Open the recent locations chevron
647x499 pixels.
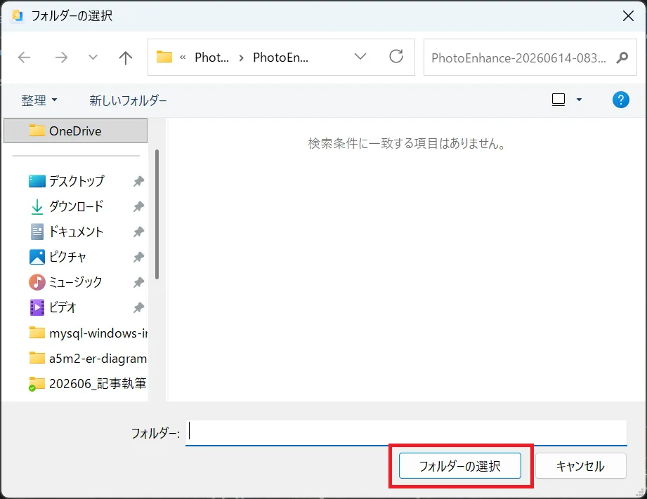point(93,57)
